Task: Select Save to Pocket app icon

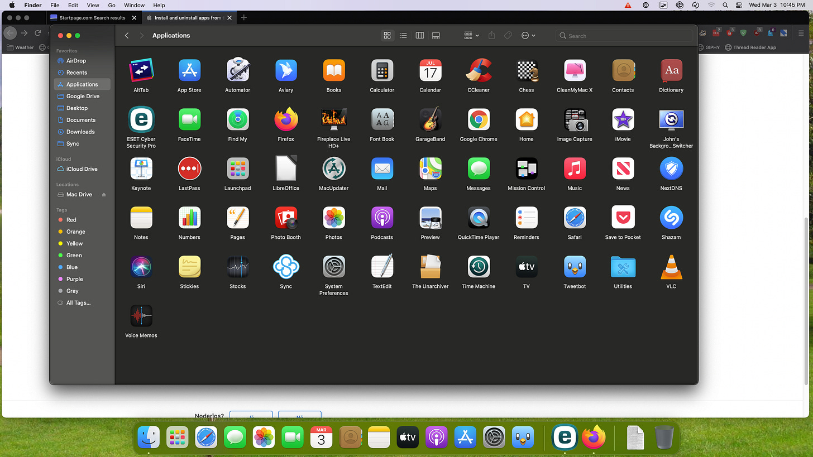Action: tap(623, 218)
